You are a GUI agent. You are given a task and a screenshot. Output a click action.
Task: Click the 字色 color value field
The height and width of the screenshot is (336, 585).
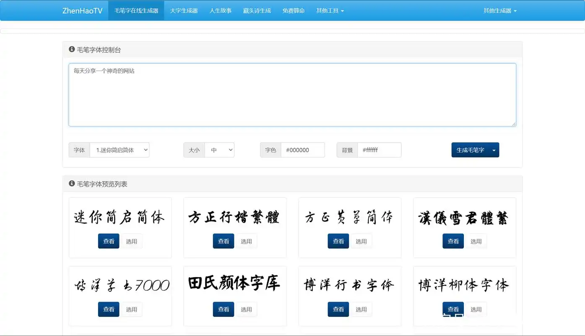tap(303, 150)
